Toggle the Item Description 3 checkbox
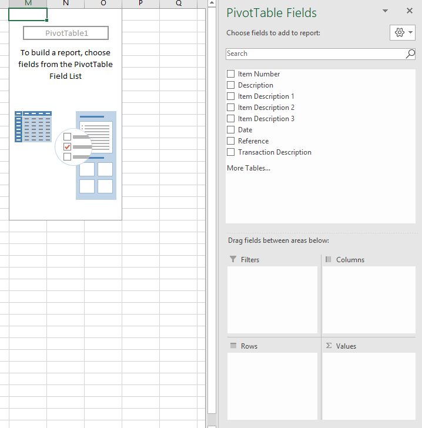The height and width of the screenshot is (428, 422). coord(230,119)
